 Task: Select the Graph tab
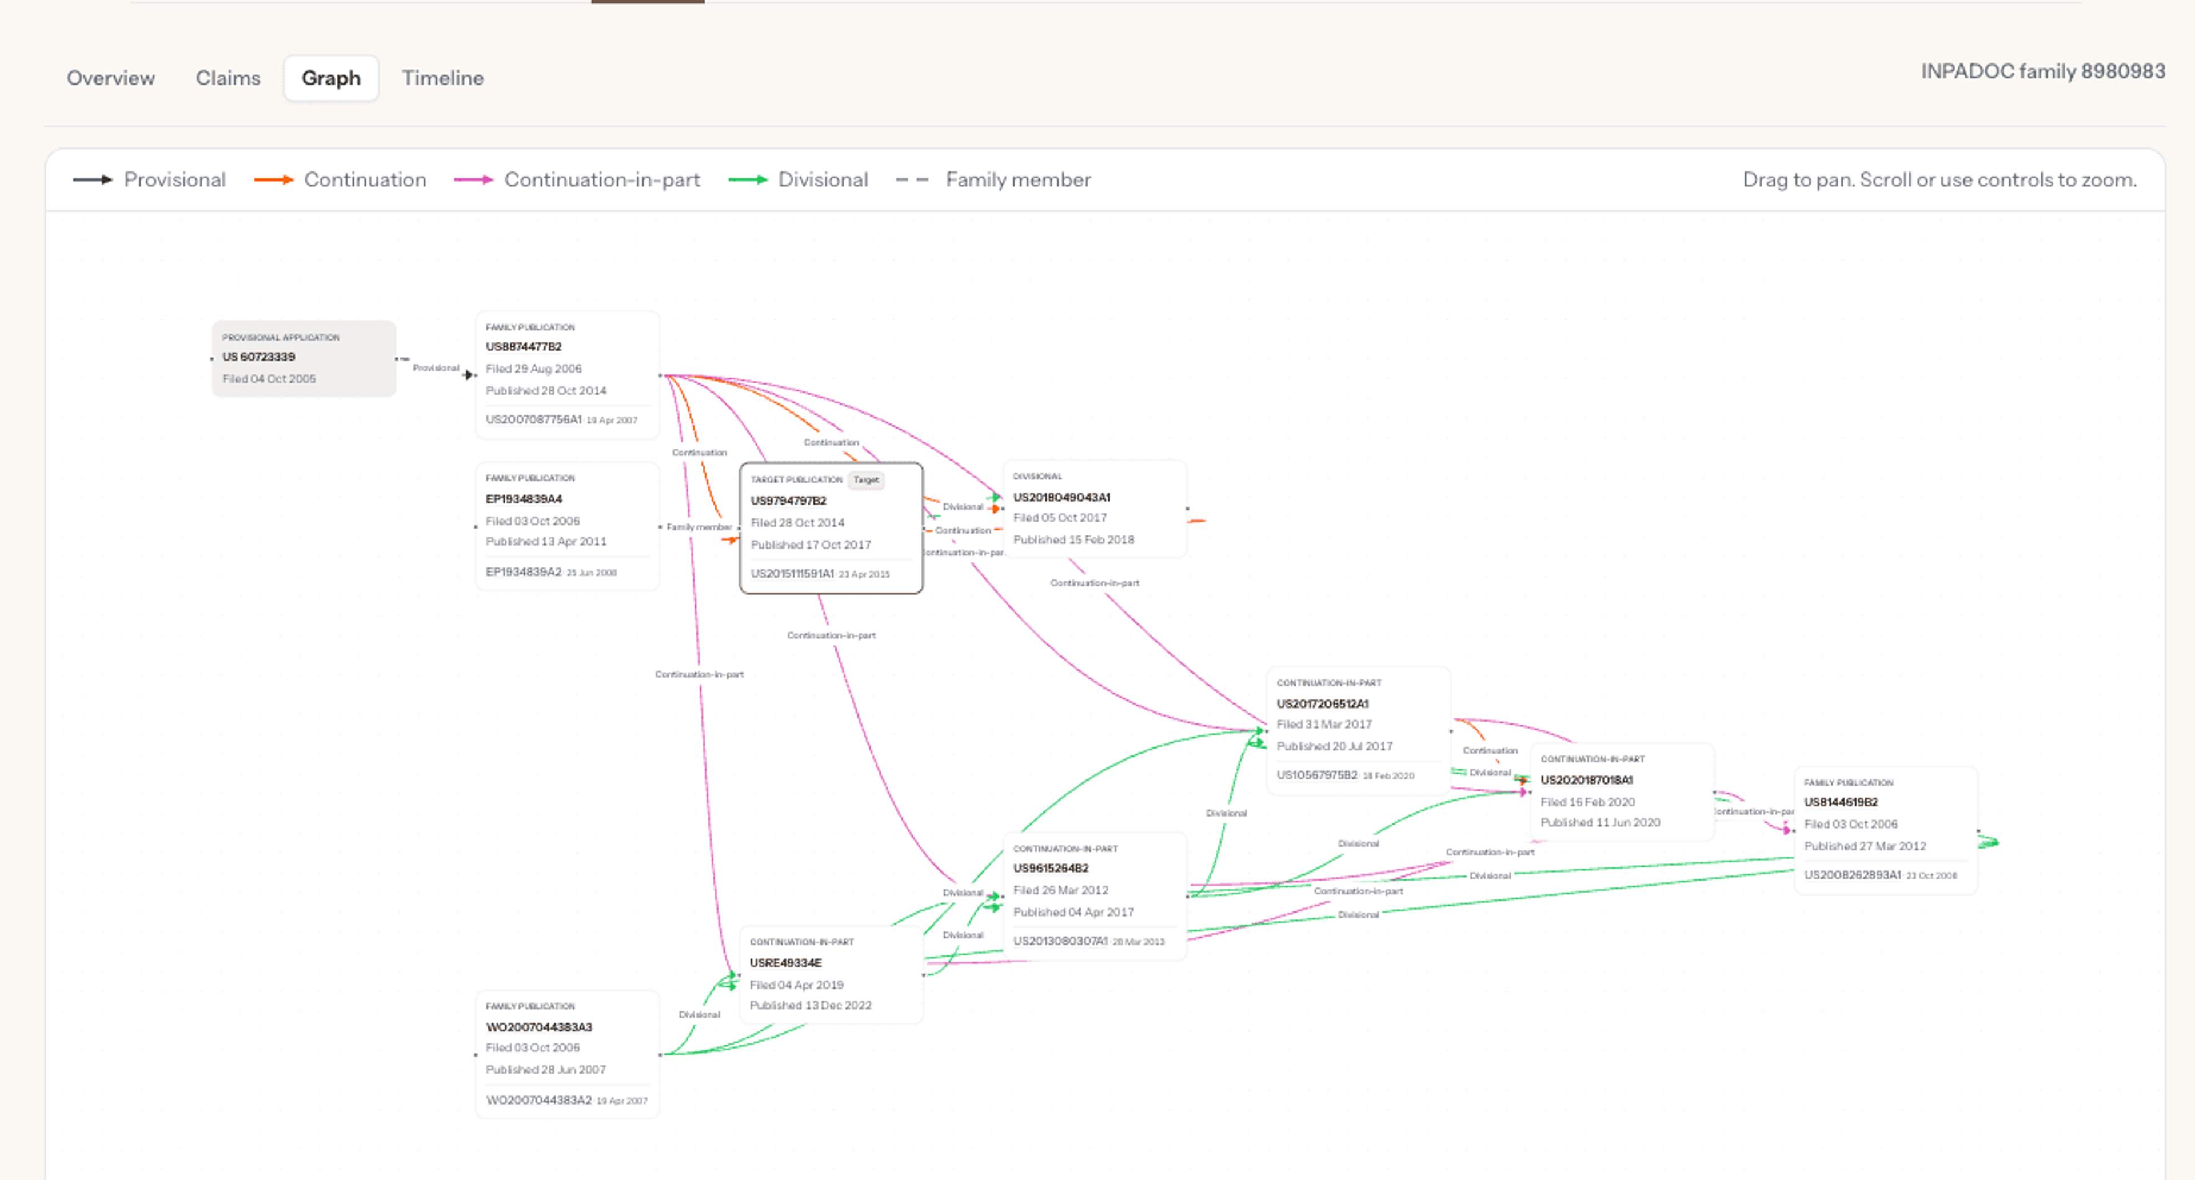(x=330, y=78)
